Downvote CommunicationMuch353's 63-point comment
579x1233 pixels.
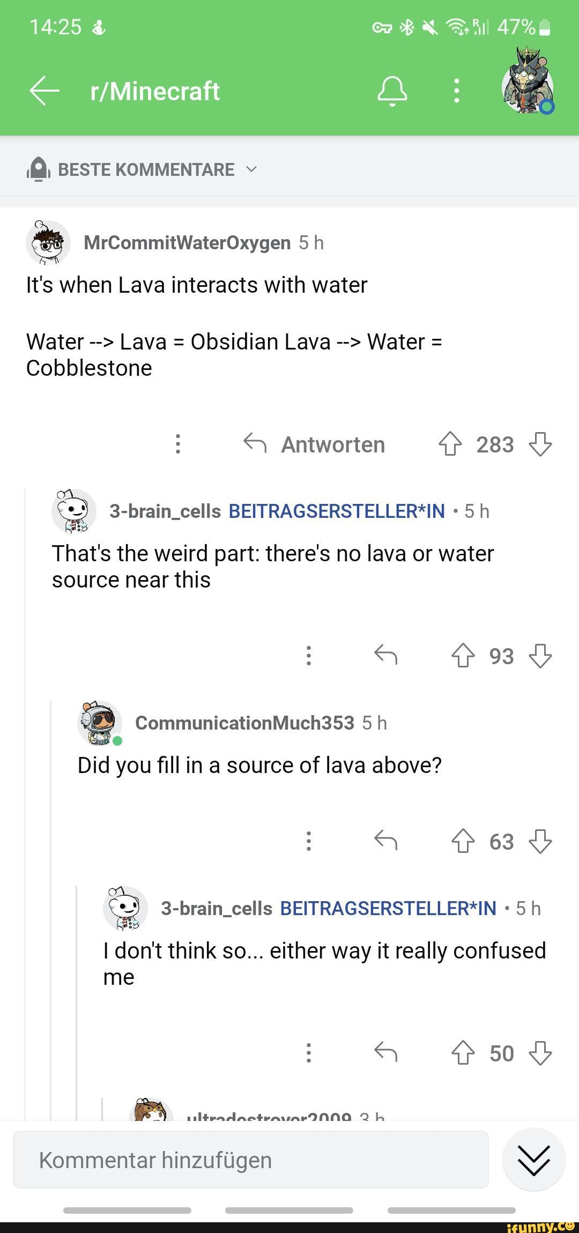point(540,841)
